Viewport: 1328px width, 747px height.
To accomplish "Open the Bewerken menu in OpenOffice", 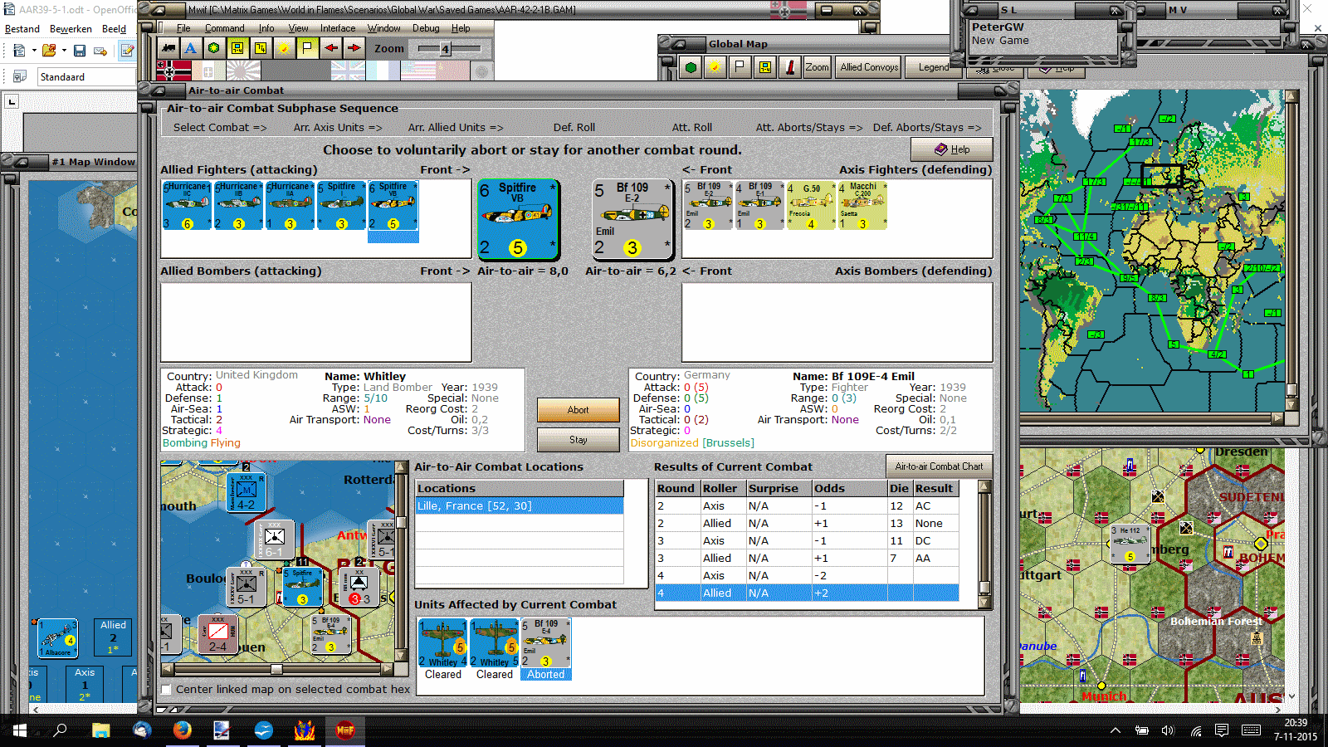I will tap(71, 29).
